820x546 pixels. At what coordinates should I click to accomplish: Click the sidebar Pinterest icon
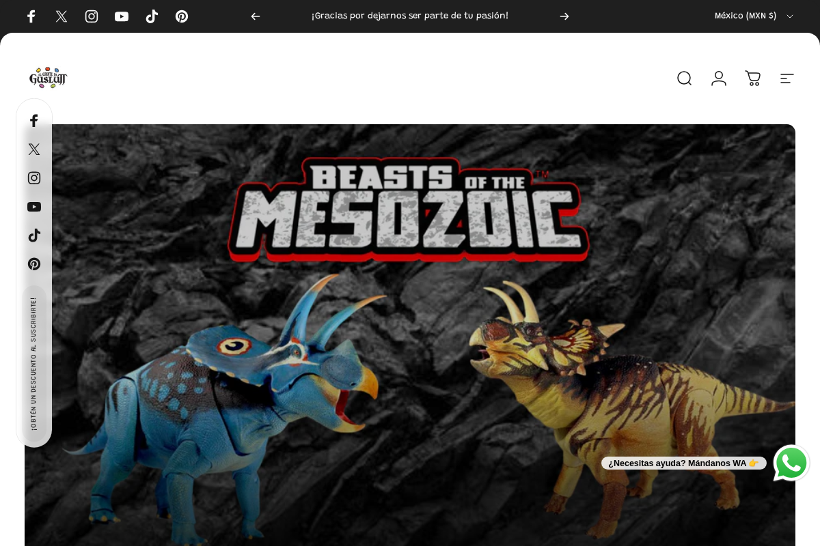[x=34, y=264]
